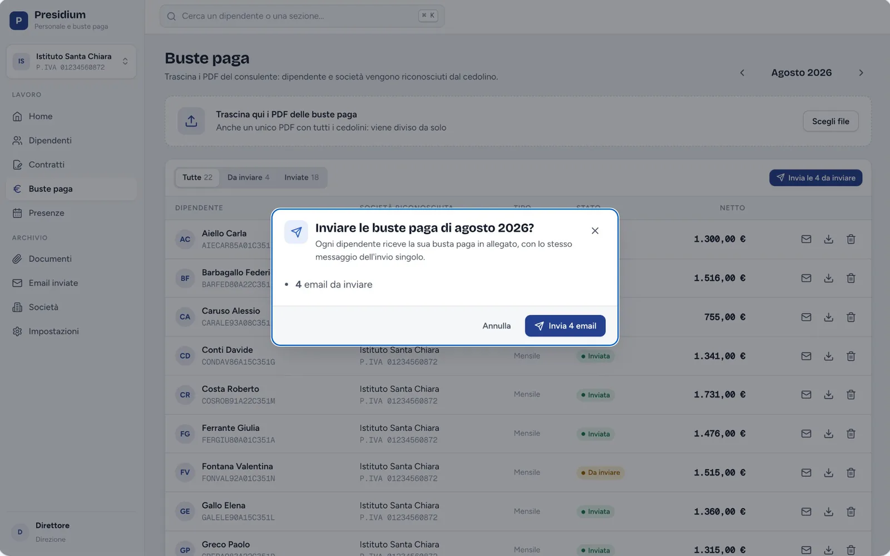The width and height of the screenshot is (890, 556).
Task: Switch to Da inviare 4 tab
Action: click(248, 177)
